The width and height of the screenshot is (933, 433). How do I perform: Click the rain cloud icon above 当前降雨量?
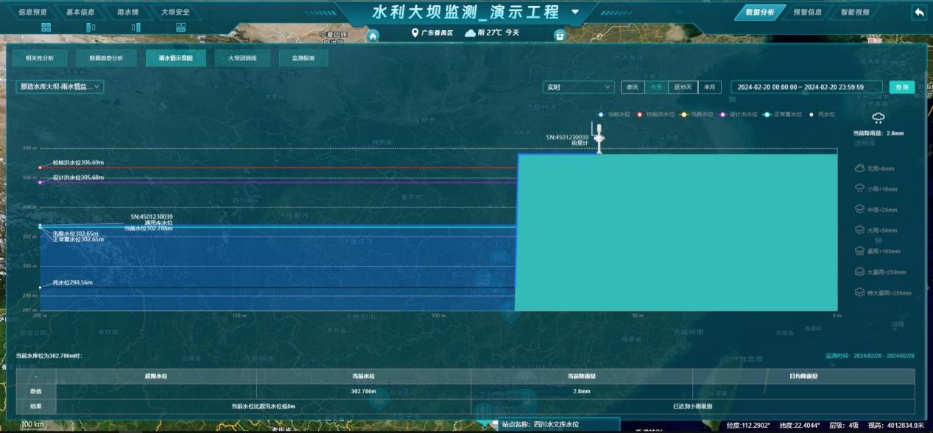878,118
